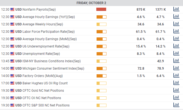183x110 pixels.
Task: Click Friday, October 2 date header
Action: click(91, 3)
